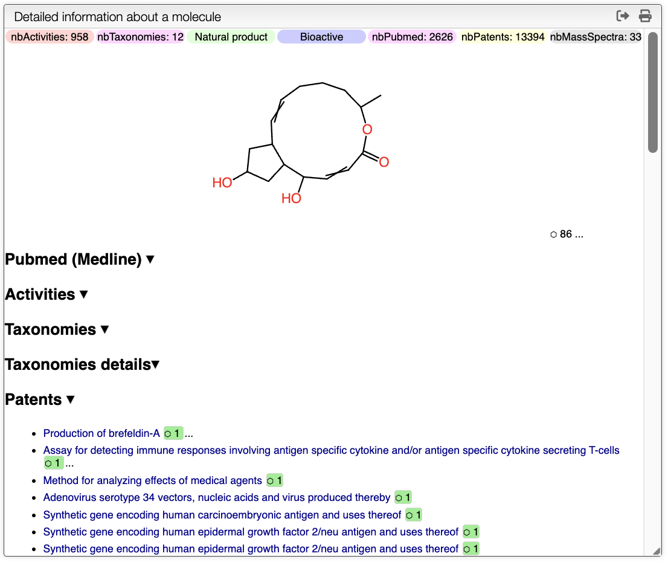Screen dimensions: 668x562
Task: Open Method for analyzing effects of medical agents
Action: [153, 480]
